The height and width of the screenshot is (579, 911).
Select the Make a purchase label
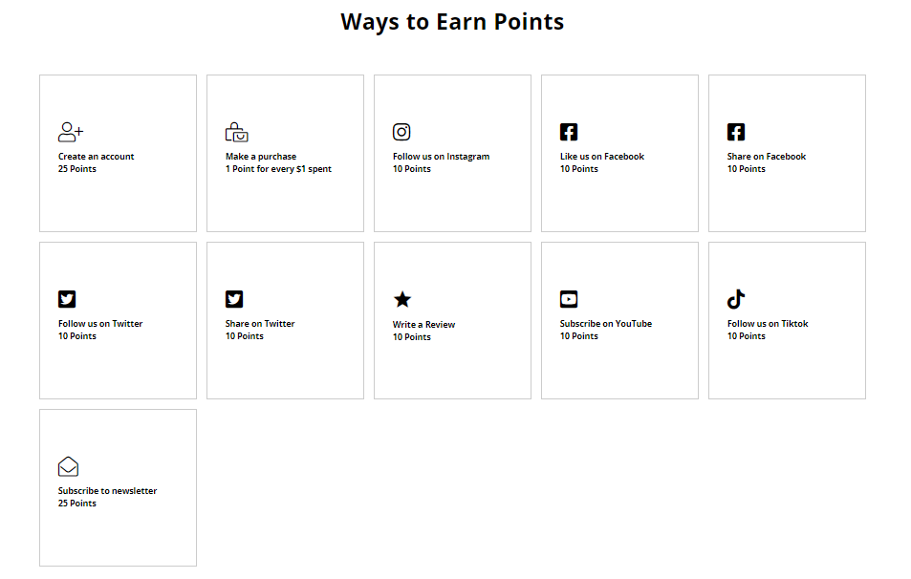point(261,157)
